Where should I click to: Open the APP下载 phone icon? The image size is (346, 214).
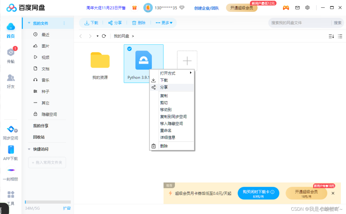pyautogui.click(x=11, y=150)
